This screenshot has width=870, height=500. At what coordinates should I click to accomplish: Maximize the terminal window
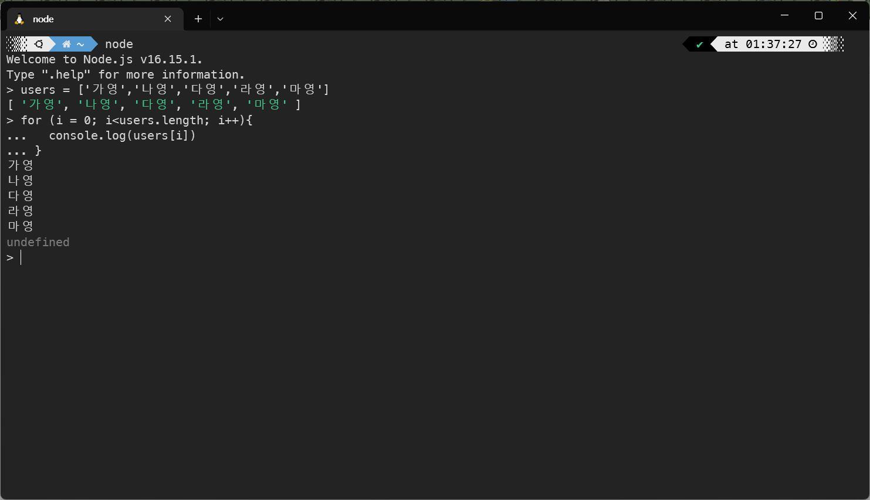[818, 15]
